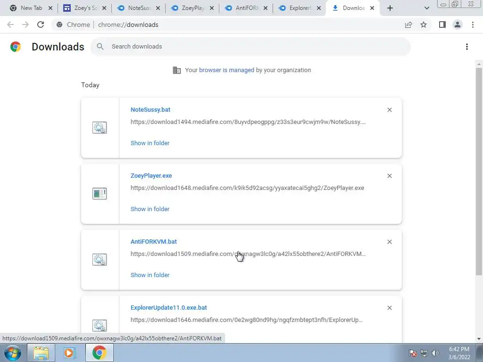Click the NoteSussy.bat mediafire source URL
The height and width of the screenshot is (362, 483).
point(248,122)
